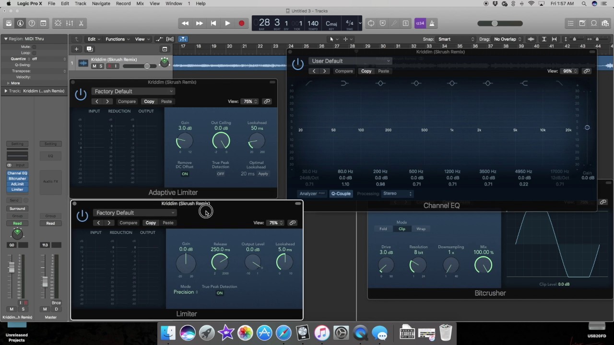This screenshot has height=345, width=614.
Task: Open the Editors scissors button
Action: click(81, 23)
